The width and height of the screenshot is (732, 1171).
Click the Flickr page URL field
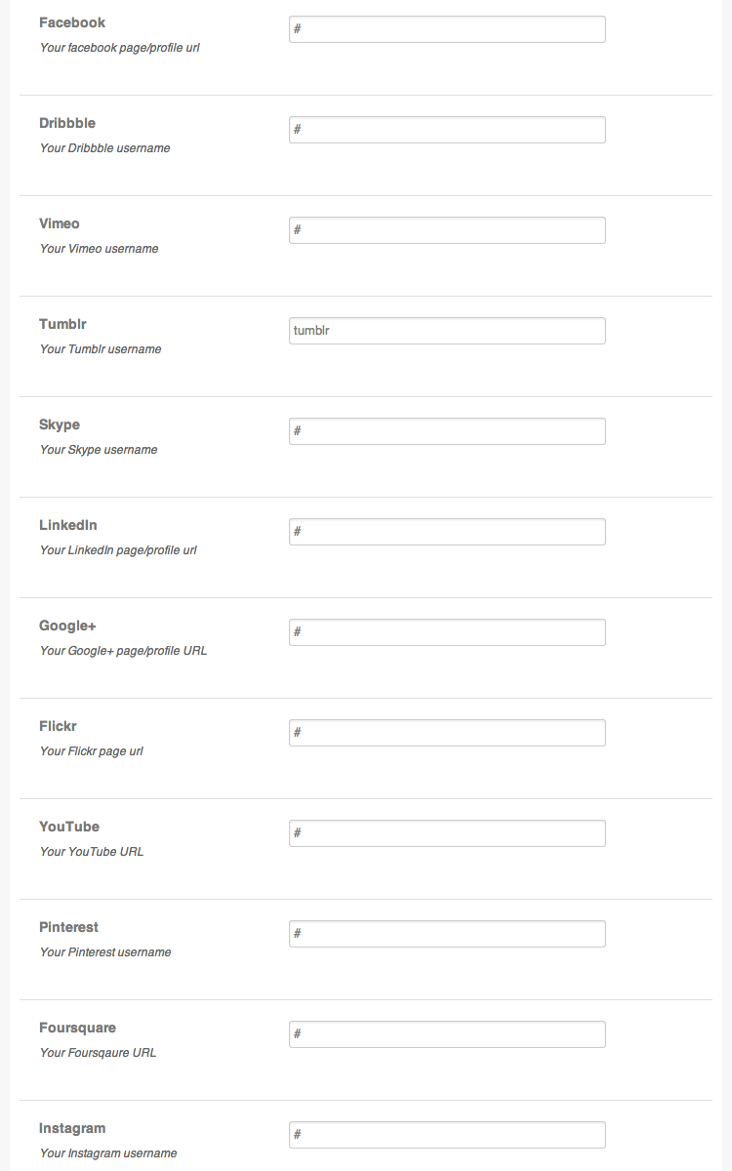point(447,733)
